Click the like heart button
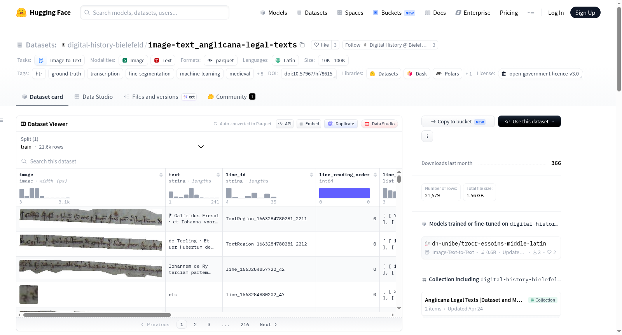Viewport: 622px width, 335px height. coord(321,45)
